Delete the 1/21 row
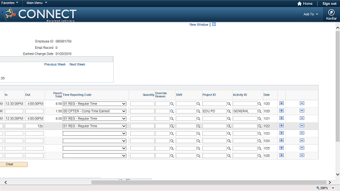340x191 pixels. (302, 118)
